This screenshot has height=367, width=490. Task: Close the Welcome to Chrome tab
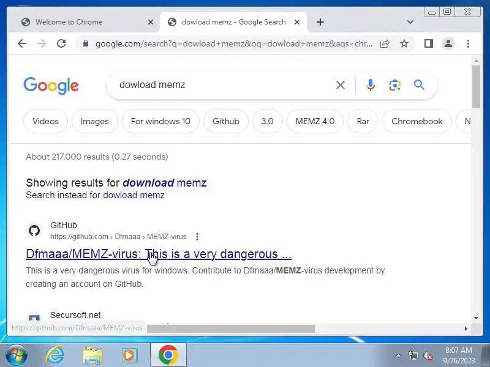point(150,22)
